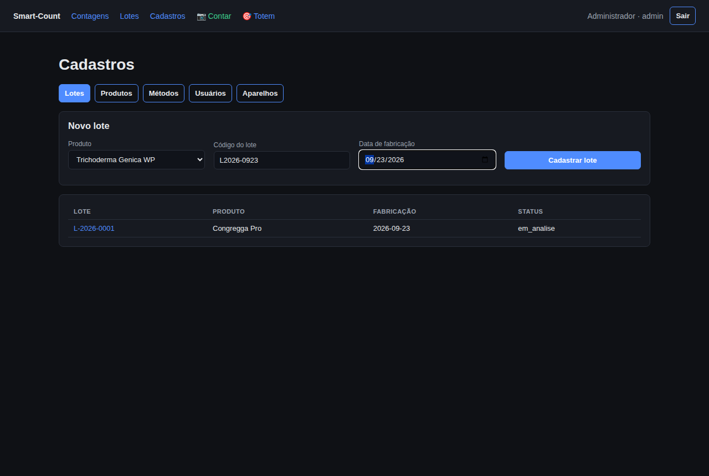Focus the Código do lote input field

282,160
